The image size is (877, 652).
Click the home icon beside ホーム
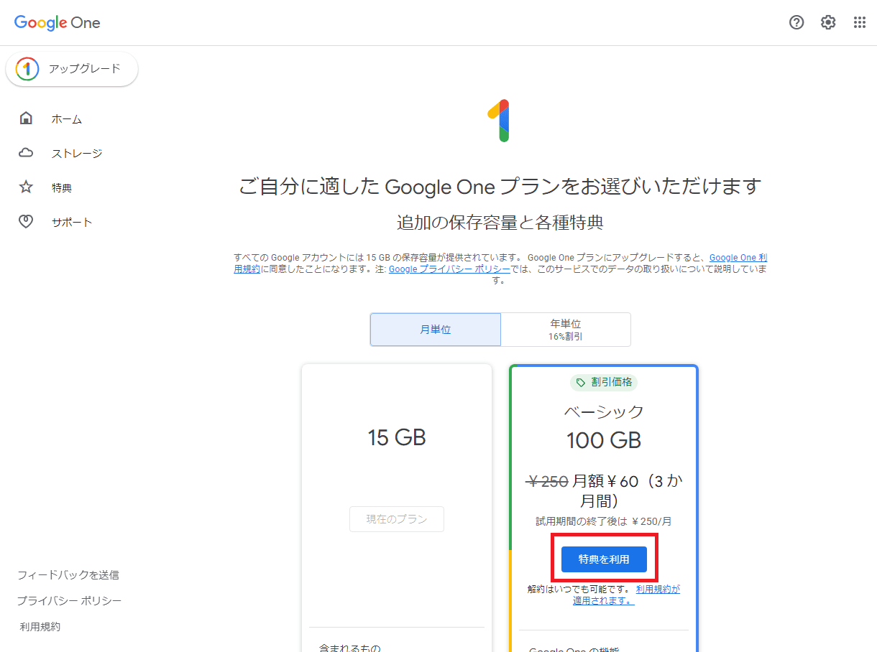[x=26, y=118]
